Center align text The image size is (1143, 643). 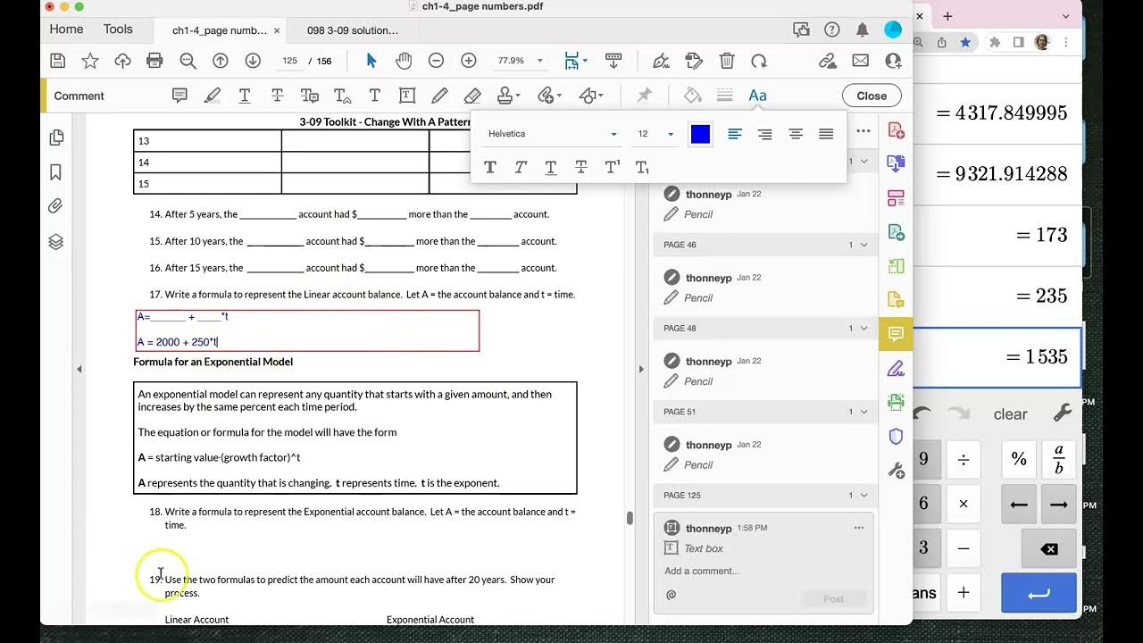click(796, 134)
